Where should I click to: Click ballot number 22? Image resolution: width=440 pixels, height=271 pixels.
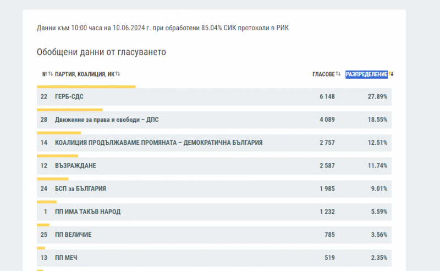(x=44, y=97)
